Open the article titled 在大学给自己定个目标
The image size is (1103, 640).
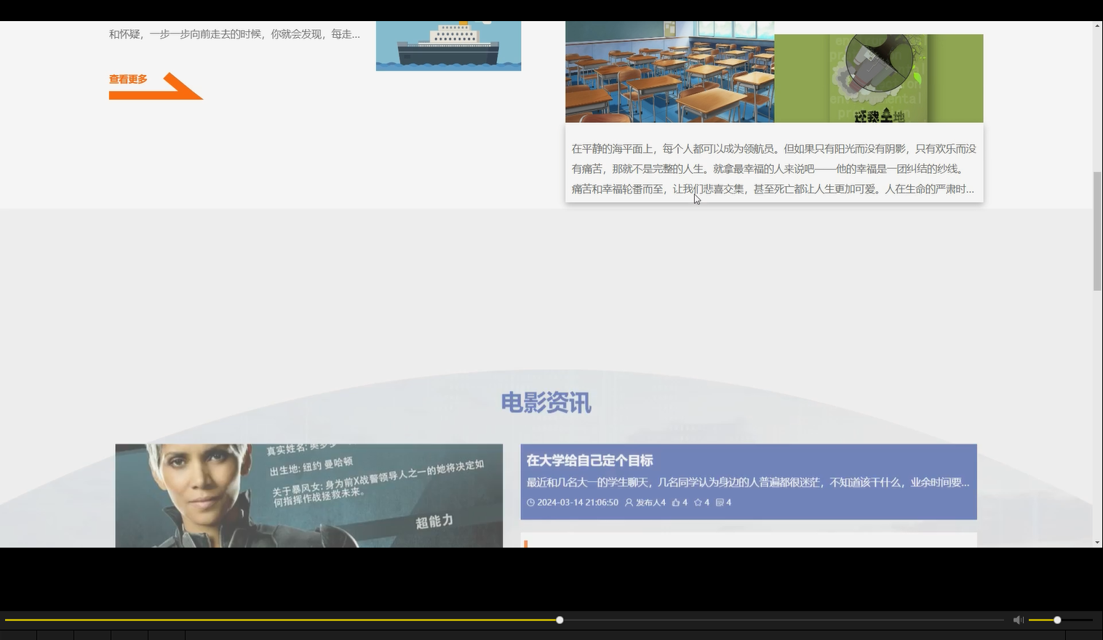pos(589,460)
